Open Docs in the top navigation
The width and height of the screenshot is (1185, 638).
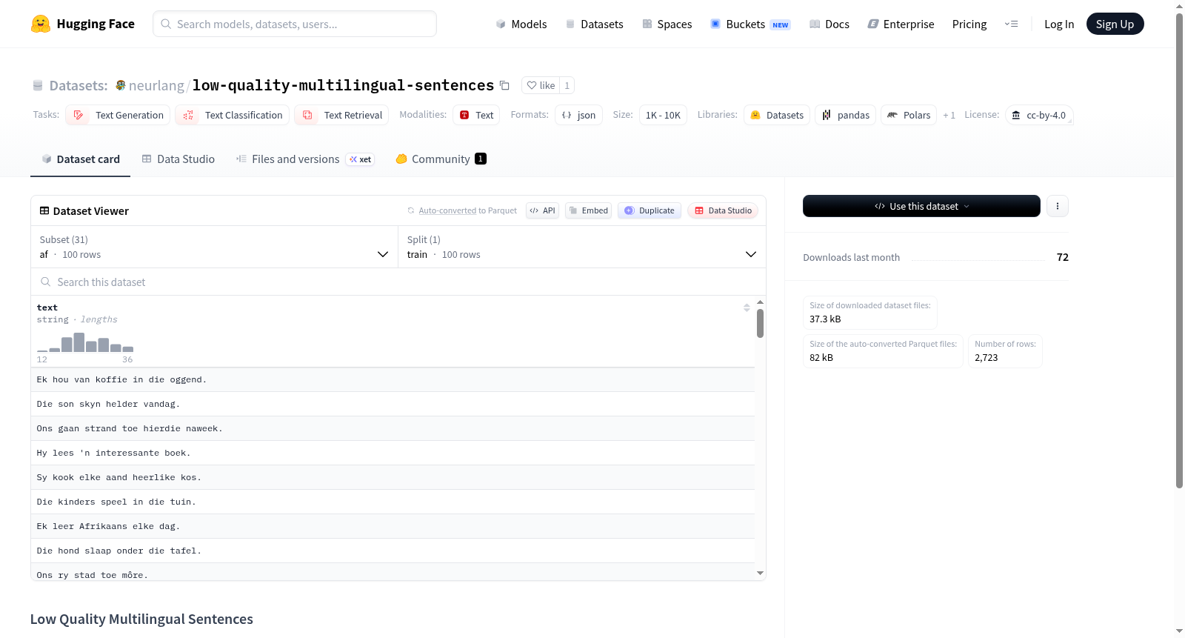pos(829,24)
